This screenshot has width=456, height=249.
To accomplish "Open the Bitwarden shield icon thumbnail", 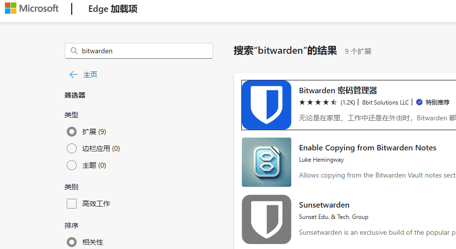I will pyautogui.click(x=267, y=105).
